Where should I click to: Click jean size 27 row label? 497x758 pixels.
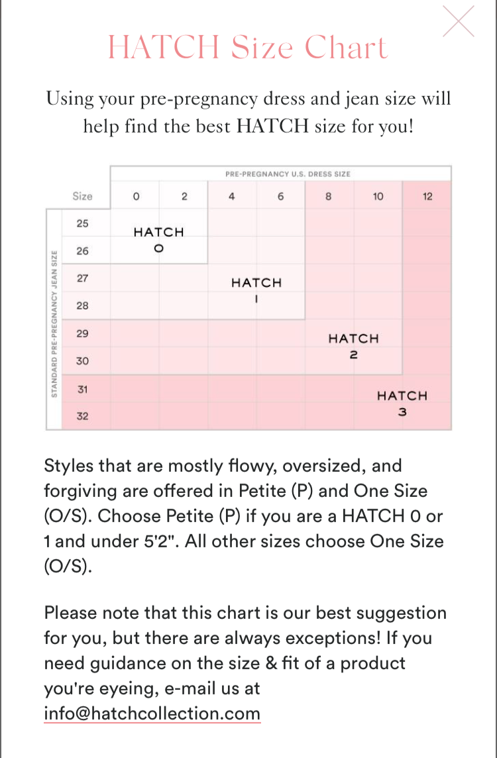pos(83,278)
